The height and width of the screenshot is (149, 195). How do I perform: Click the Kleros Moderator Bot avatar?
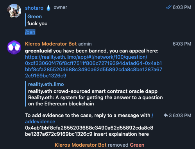point(14,47)
